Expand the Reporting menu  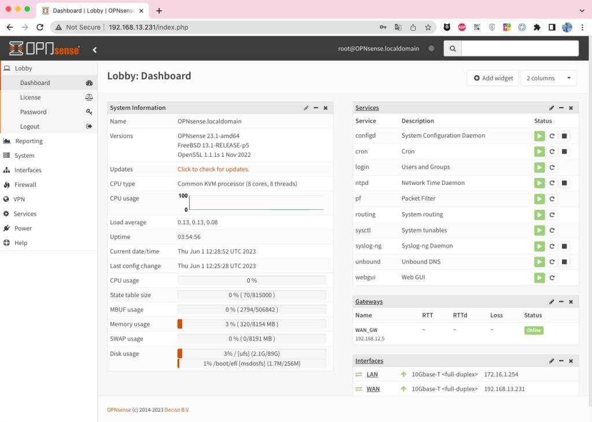coord(49,141)
